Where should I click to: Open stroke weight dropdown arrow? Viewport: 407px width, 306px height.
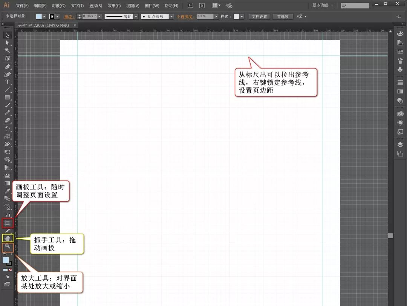point(99,17)
